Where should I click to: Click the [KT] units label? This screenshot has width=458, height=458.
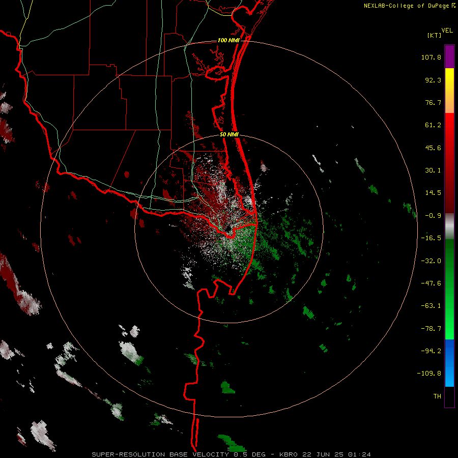pyautogui.click(x=435, y=35)
